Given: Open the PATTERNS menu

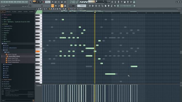Looking at the screenshot, I should pos(11,2).
